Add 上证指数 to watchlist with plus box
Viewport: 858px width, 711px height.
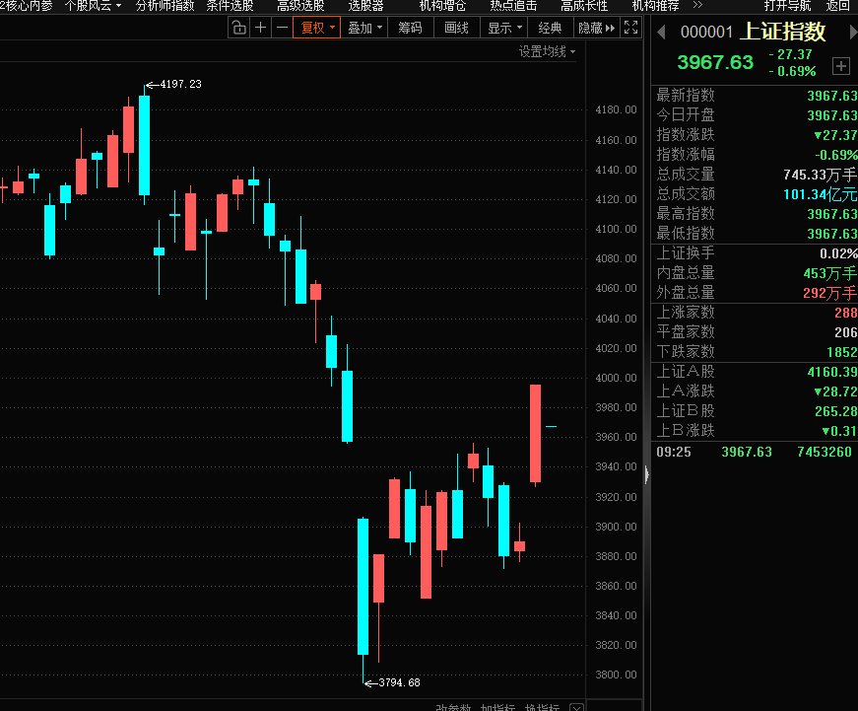[x=840, y=66]
